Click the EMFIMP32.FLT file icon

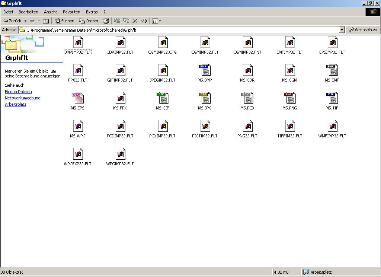(x=290, y=42)
